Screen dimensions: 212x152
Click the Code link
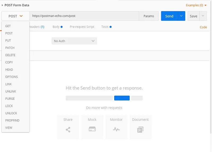pos(203,27)
